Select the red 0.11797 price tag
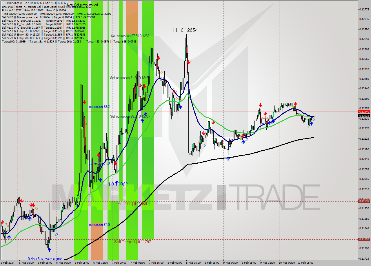Screen dimensions: 371x266 click(364, 239)
